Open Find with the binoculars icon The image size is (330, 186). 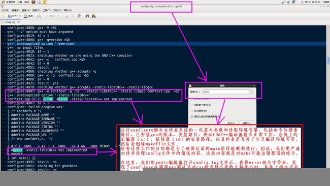pos(87,16)
